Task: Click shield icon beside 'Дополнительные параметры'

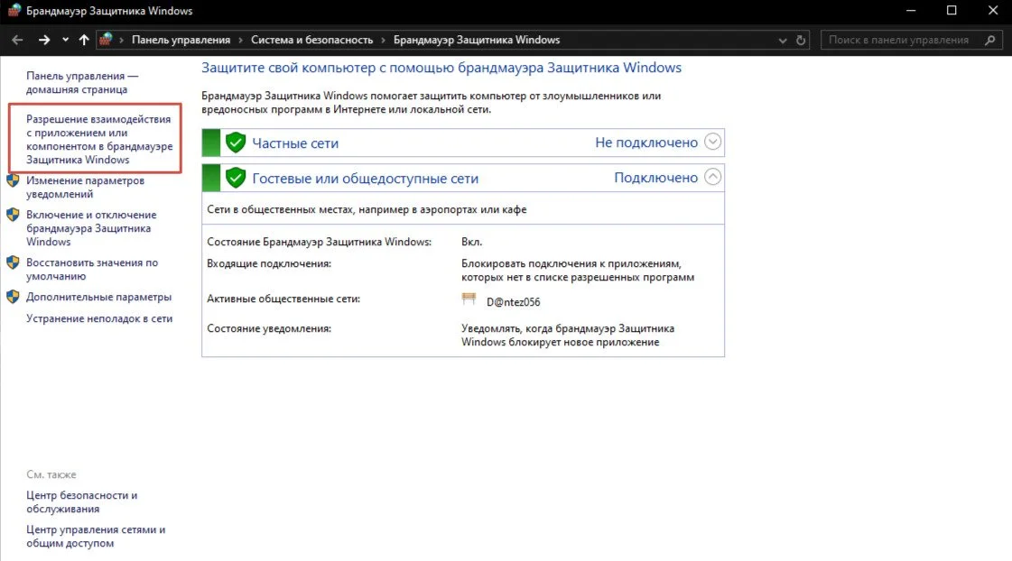Action: point(13,297)
